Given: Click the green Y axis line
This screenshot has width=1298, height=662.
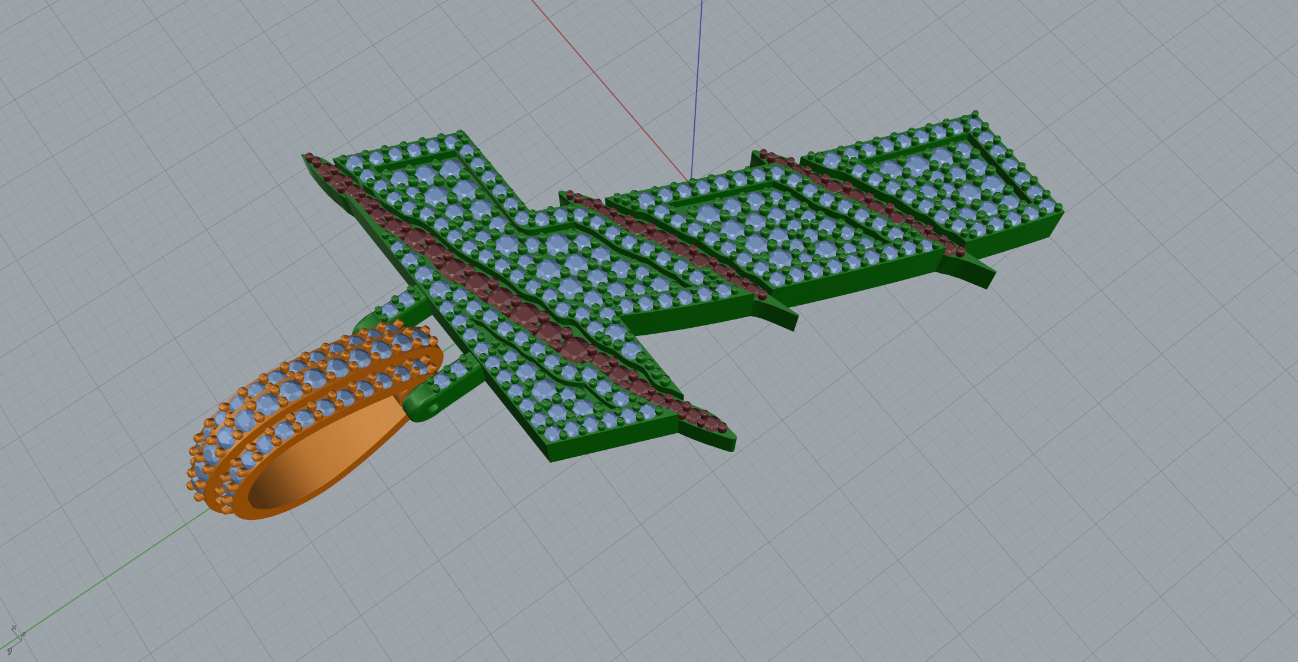Looking at the screenshot, I should click(106, 580).
